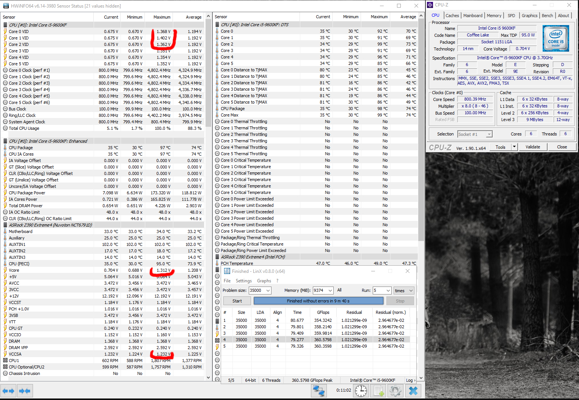Click the Close button in CPU-Z

pyautogui.click(x=562, y=147)
